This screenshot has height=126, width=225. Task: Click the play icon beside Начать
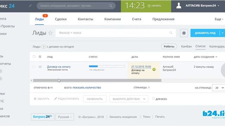[x=149, y=6]
